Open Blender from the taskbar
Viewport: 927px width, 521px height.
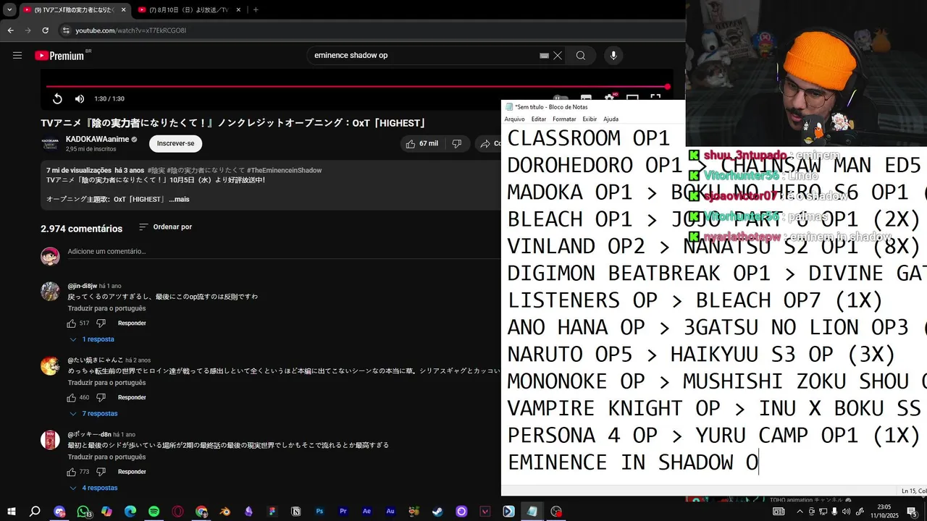[225, 512]
